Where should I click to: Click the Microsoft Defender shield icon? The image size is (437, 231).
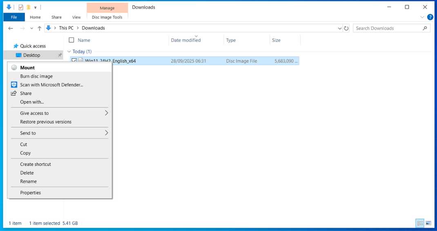(x=14, y=85)
